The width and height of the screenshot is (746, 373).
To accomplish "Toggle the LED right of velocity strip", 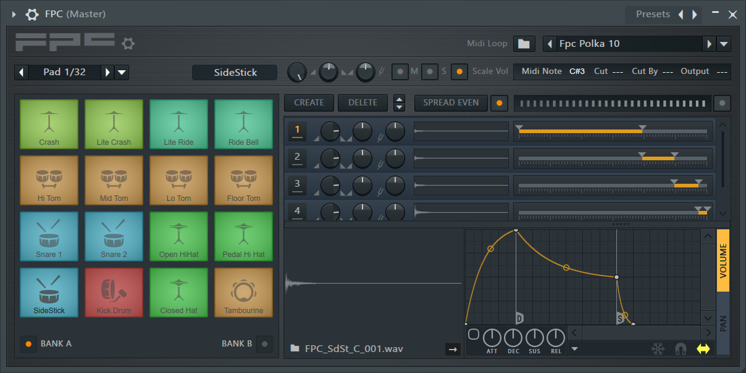I will click(x=722, y=103).
